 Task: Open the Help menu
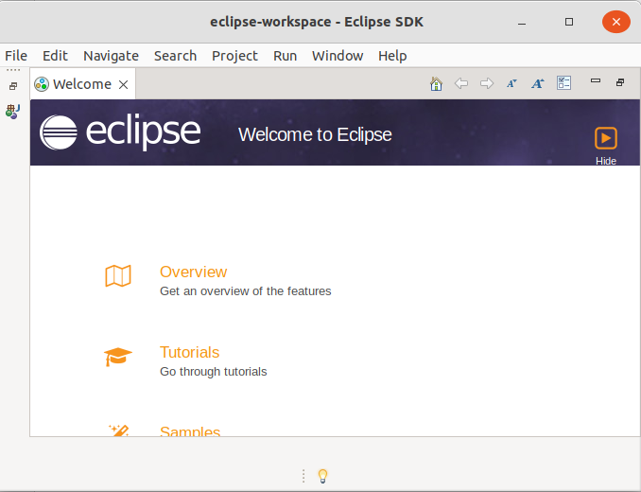392,56
